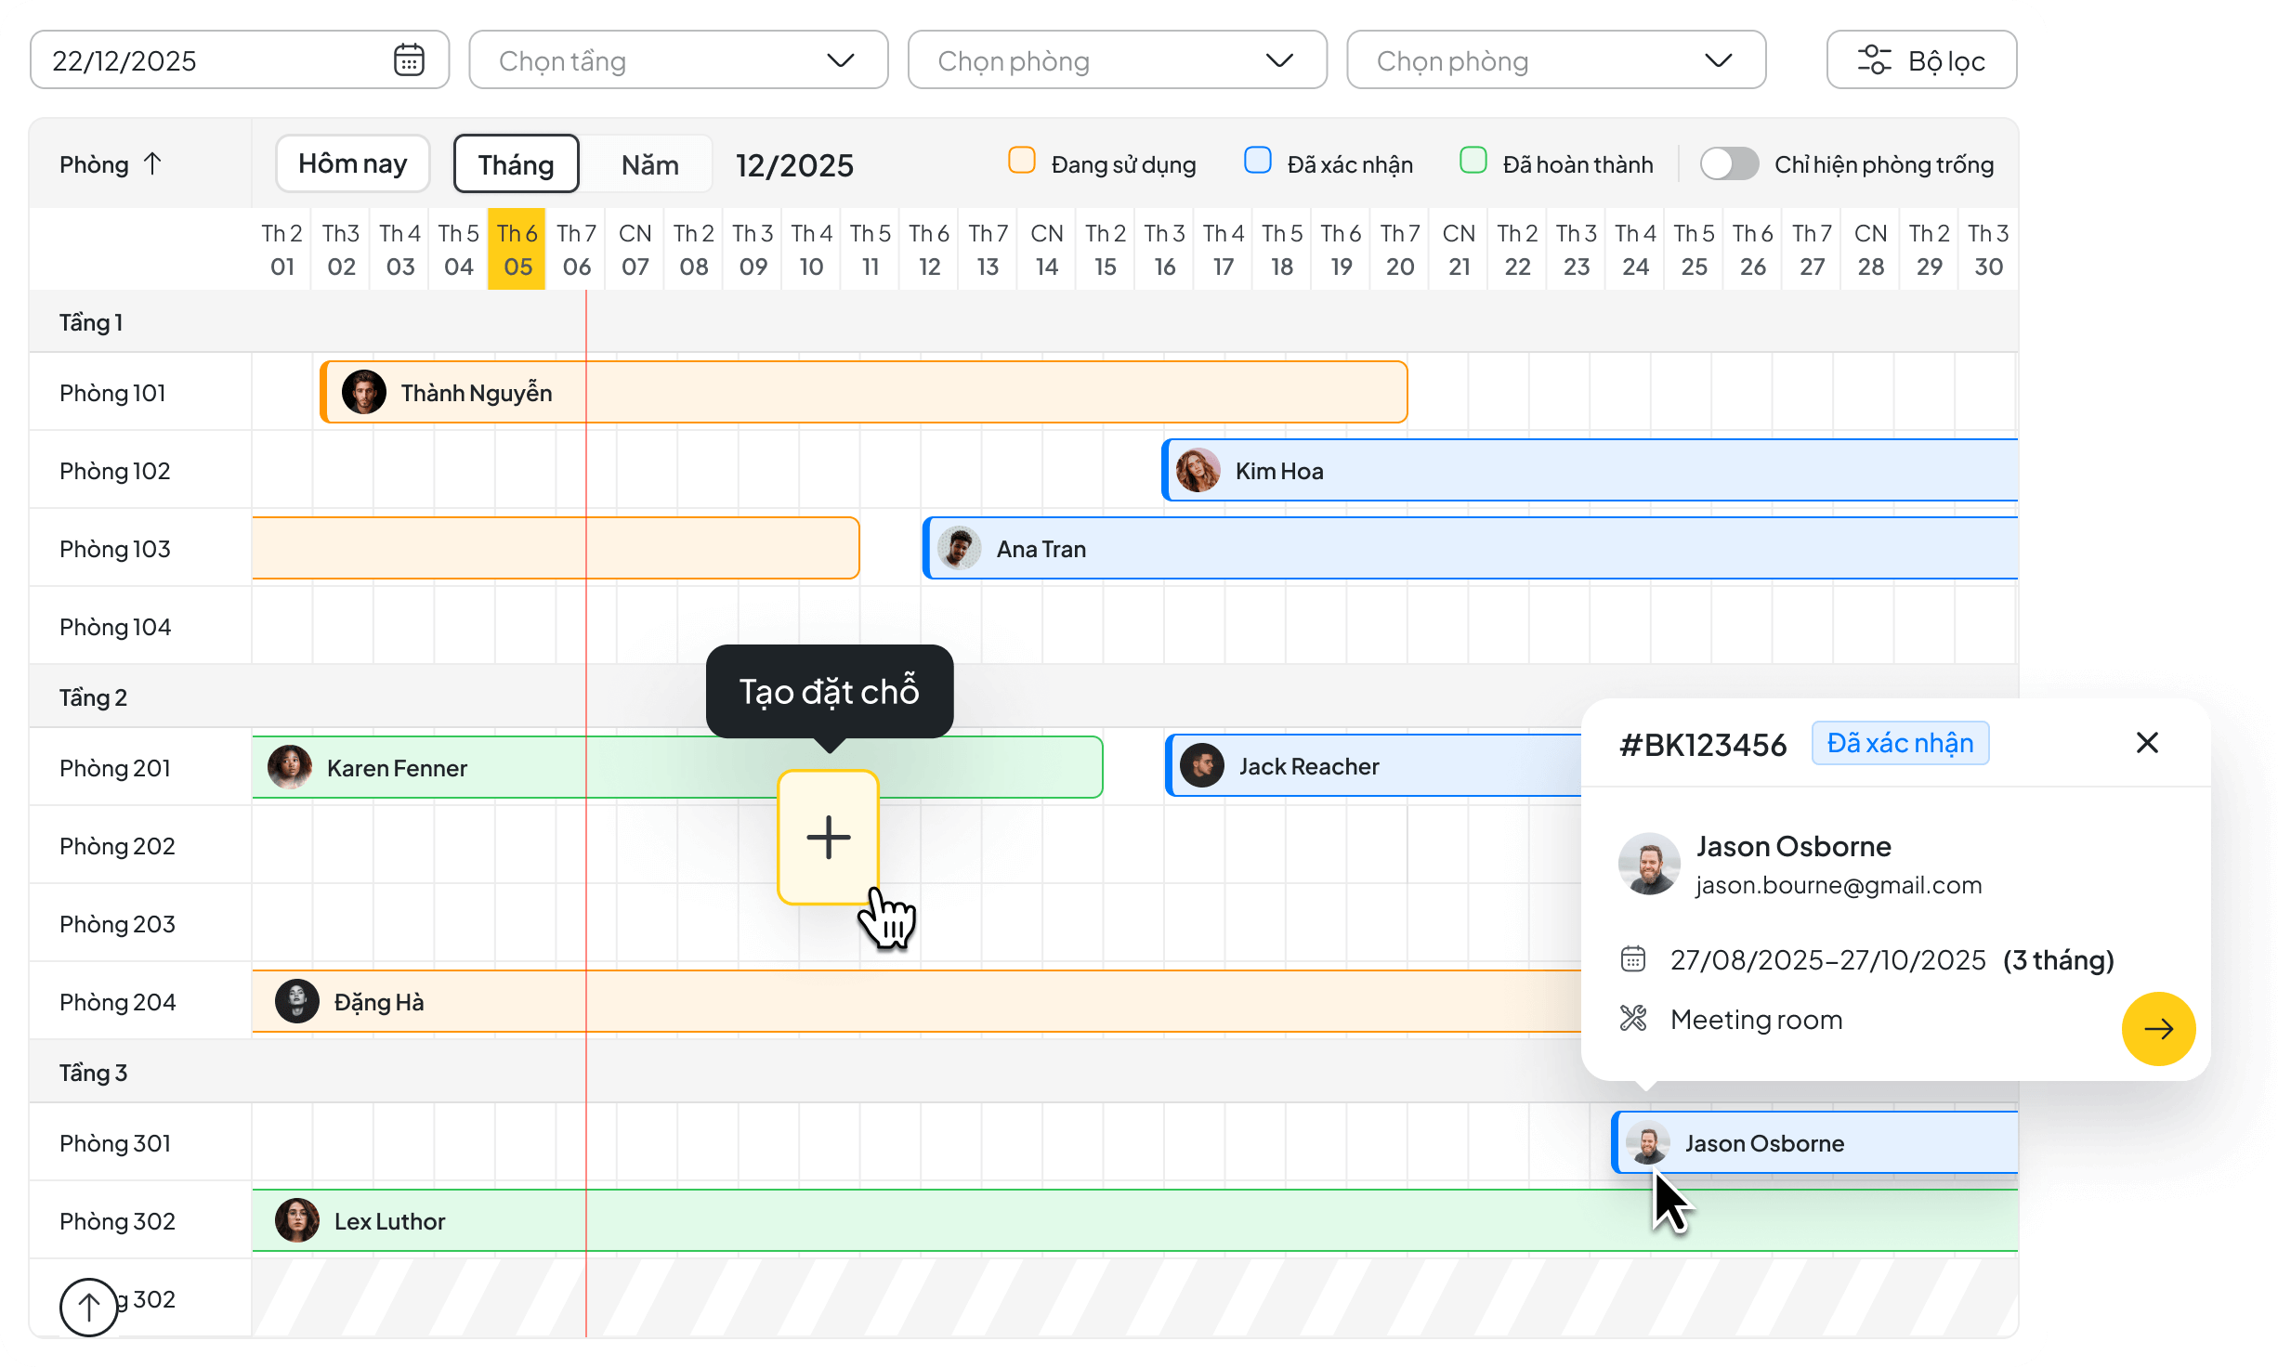Click Karen Fenner's avatar
This screenshot has width=2278, height=1367.
(x=290, y=767)
